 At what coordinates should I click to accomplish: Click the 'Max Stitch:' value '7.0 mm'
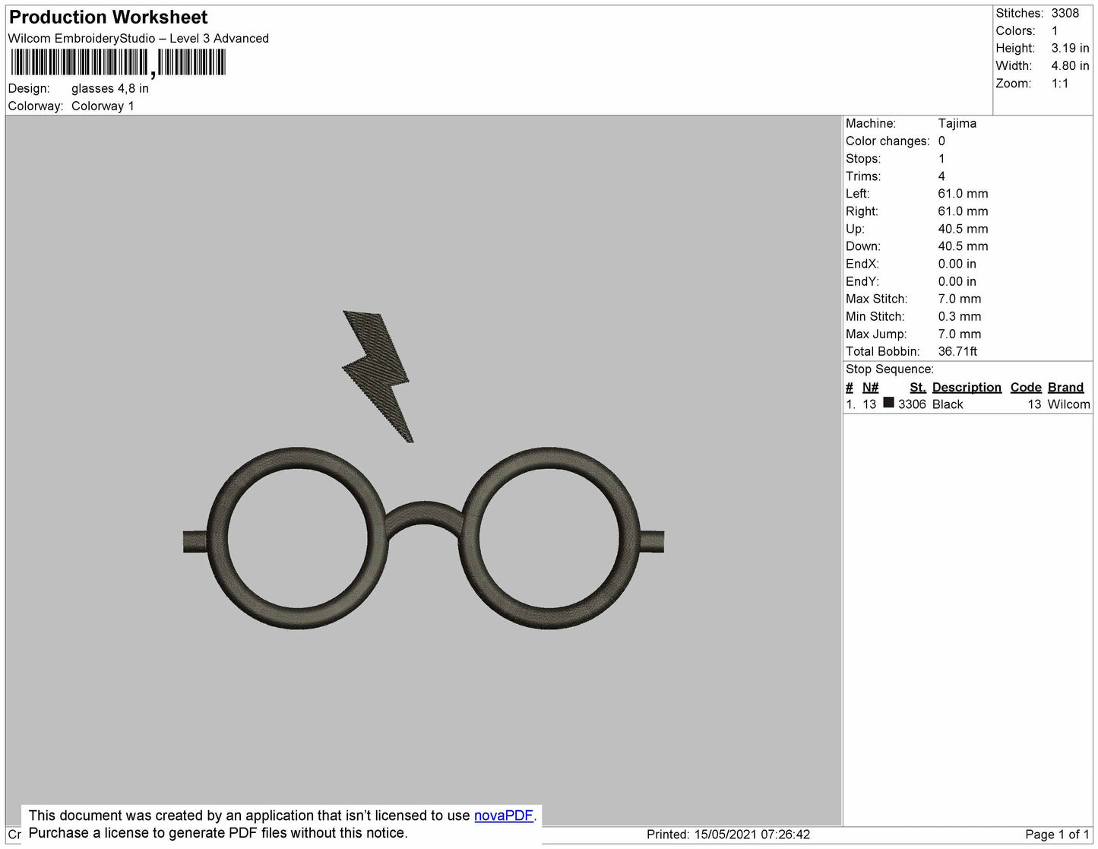[960, 299]
